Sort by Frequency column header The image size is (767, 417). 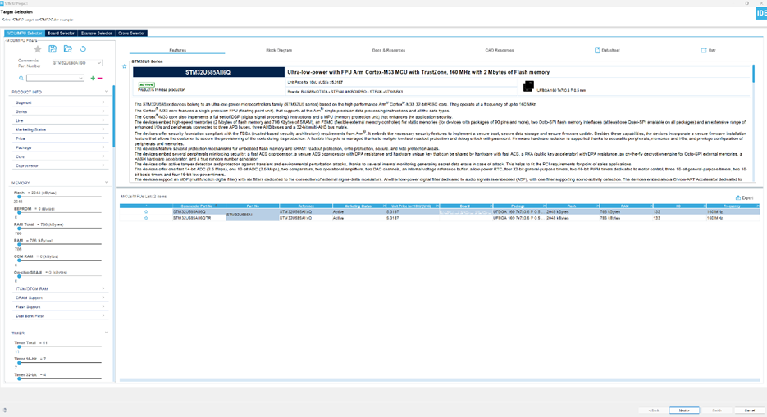click(x=733, y=206)
